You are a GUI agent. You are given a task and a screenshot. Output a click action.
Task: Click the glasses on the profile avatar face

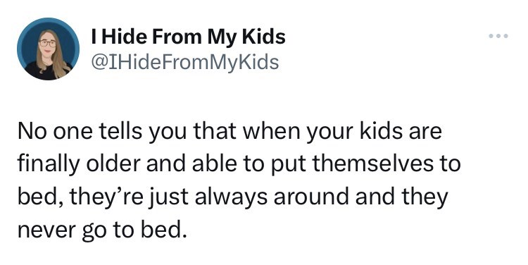[47, 43]
